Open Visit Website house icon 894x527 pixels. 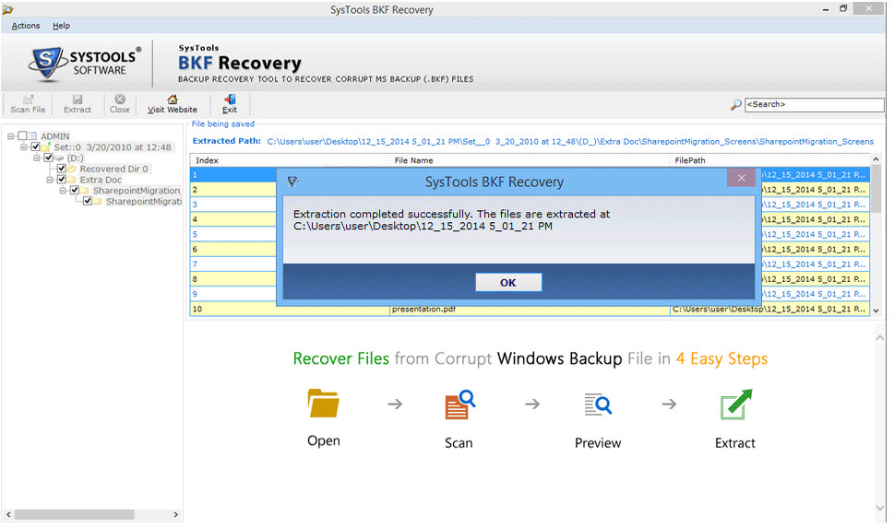[x=173, y=99]
